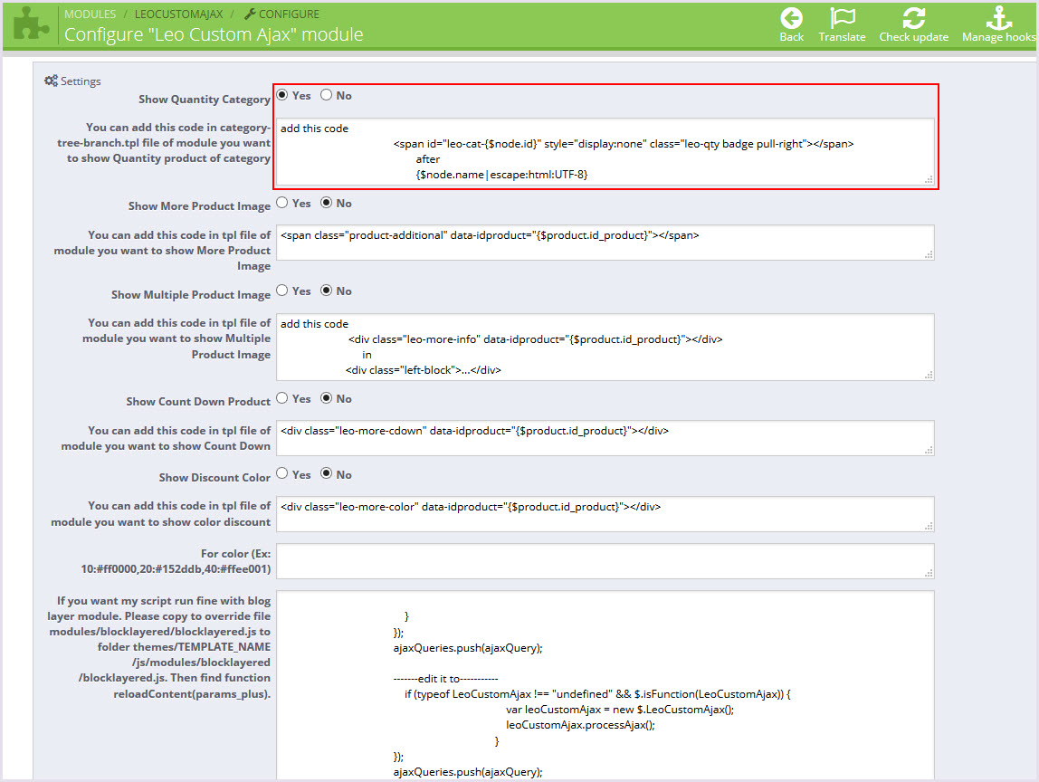
Task: Open the Modules breadcrumb link
Action: coord(91,14)
